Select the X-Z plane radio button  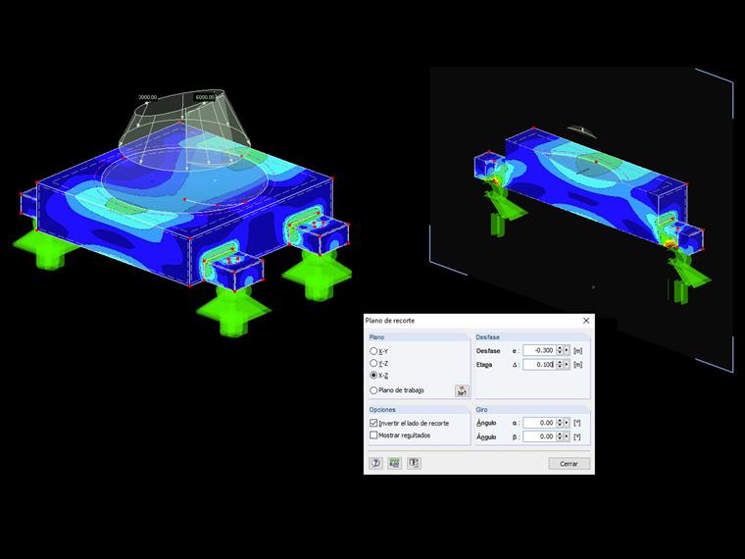pos(373,375)
